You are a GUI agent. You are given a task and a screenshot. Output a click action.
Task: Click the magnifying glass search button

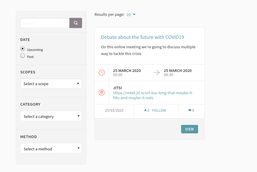coord(76,23)
